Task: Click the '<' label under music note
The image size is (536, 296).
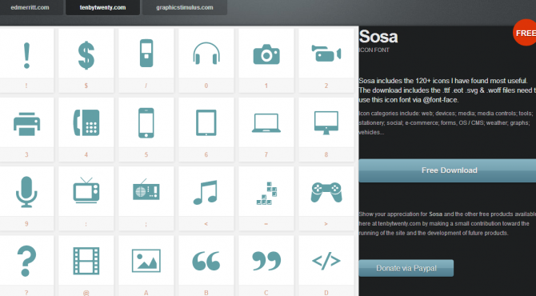Action: coord(206,224)
